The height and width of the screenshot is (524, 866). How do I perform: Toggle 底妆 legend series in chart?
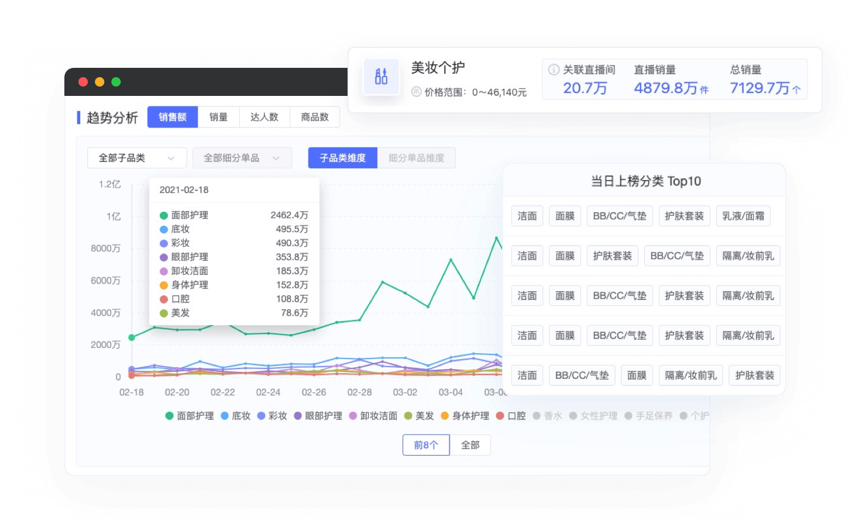point(235,416)
